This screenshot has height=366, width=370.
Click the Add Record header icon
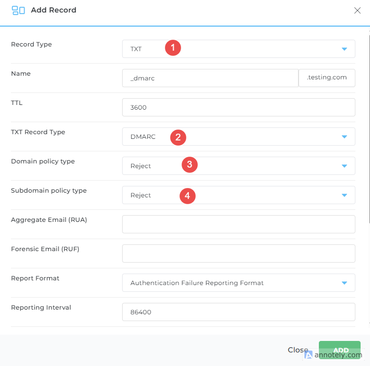(18, 10)
